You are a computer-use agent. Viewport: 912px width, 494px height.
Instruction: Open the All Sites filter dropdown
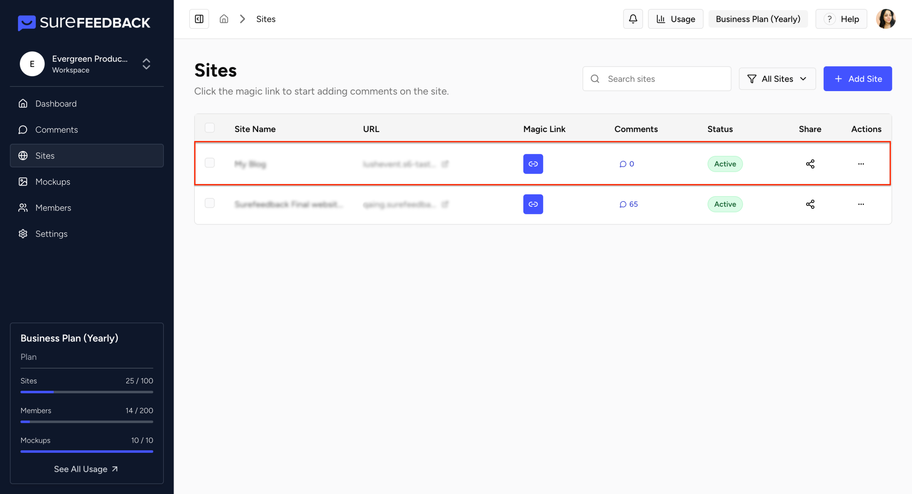pos(777,79)
